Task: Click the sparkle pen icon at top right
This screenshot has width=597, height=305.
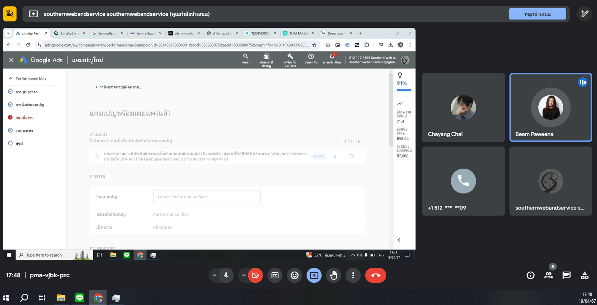Action: pos(584,14)
